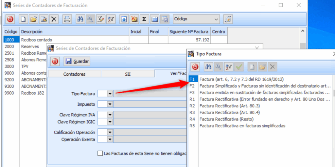Click the open folder icon in main toolbar

(33, 19)
